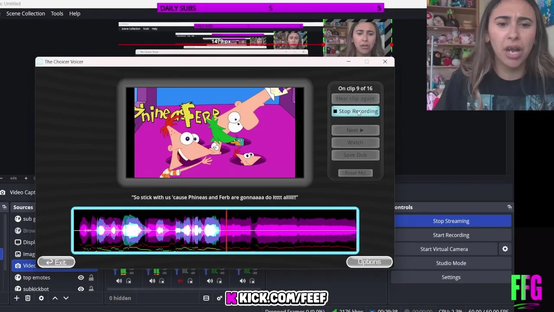Toggle mixer layout icon beside 0 hidden
This screenshot has width=554, height=312.
(x=206, y=298)
